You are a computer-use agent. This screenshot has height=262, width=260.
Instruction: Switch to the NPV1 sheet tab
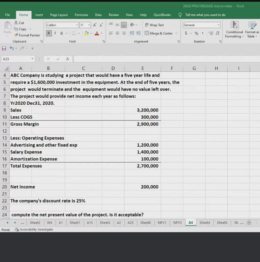(162, 223)
